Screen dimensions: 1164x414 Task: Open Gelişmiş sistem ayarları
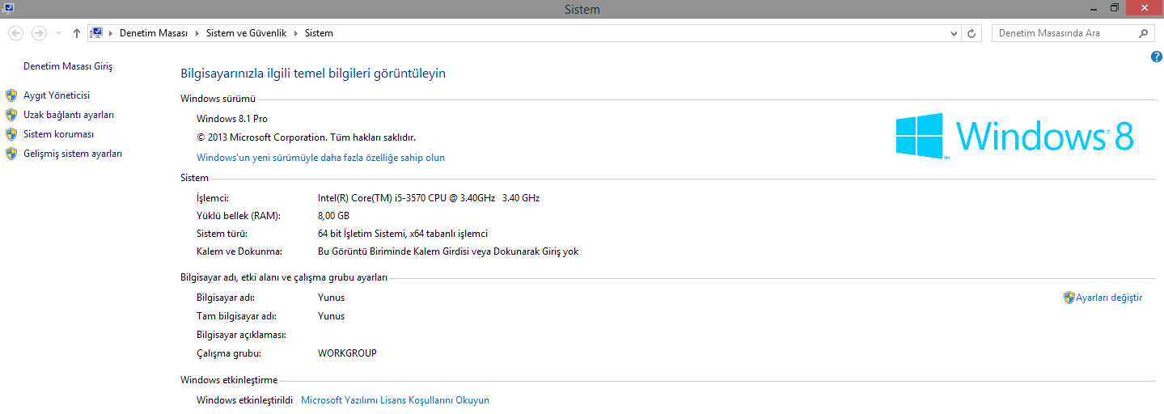[73, 154]
